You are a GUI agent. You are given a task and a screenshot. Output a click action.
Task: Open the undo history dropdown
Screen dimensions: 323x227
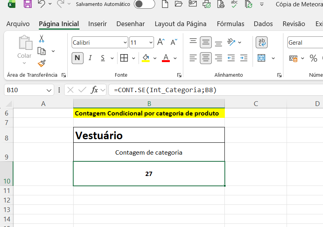pyautogui.click(x=50, y=4)
